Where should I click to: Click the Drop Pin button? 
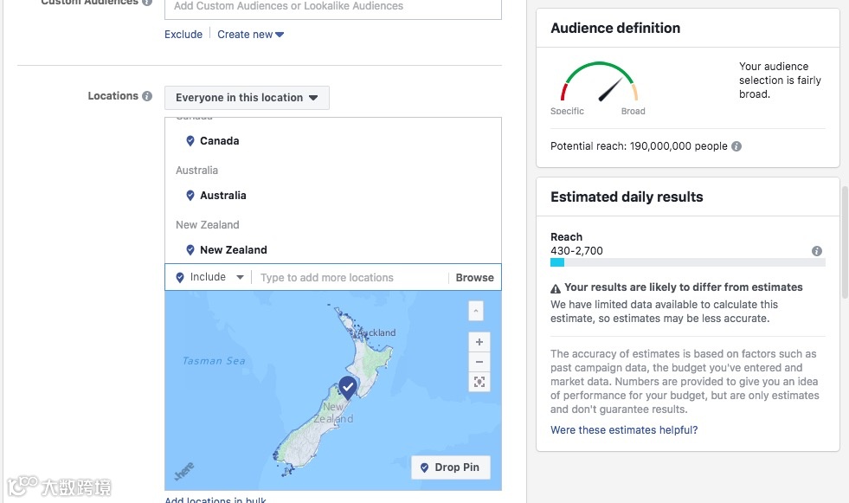click(x=450, y=468)
